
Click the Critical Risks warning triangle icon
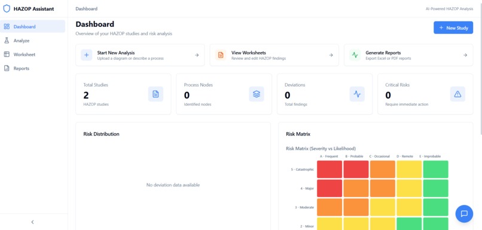457,94
